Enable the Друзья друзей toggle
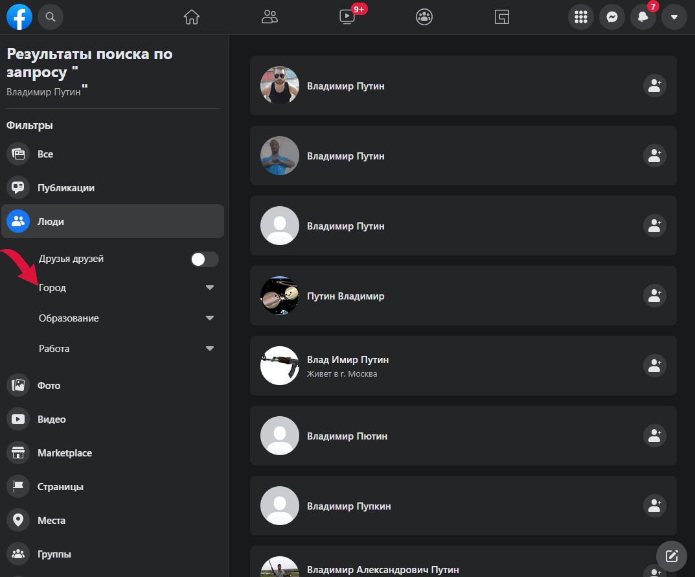695x577 pixels. tap(204, 259)
